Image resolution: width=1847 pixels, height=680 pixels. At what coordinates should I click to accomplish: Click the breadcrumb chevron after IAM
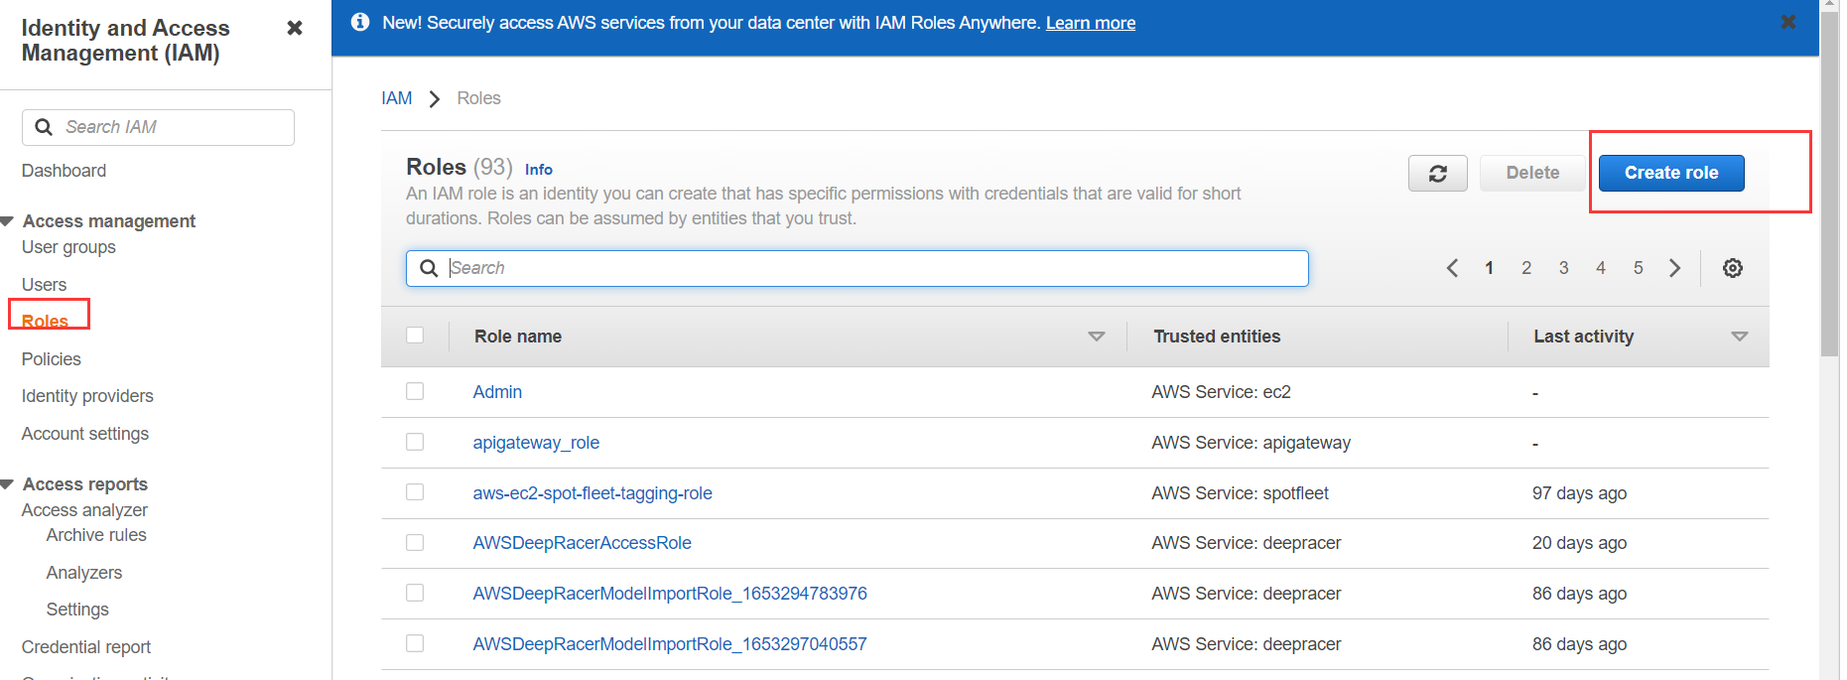coord(434,99)
